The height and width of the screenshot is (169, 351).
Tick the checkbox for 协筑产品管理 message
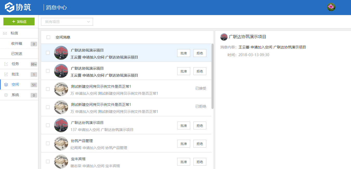coord(48,143)
